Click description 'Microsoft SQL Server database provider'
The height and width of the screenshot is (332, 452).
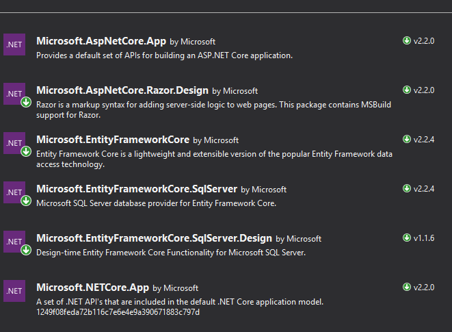[156, 203]
